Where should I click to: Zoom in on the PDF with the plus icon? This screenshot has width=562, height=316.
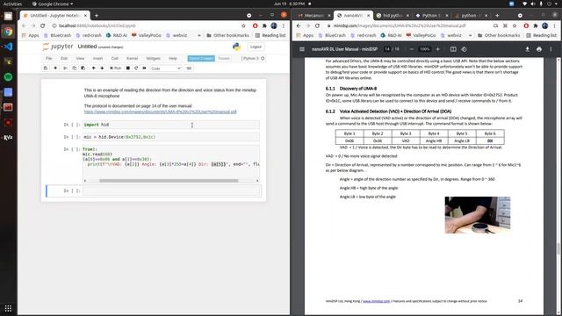pyautogui.click(x=437, y=49)
